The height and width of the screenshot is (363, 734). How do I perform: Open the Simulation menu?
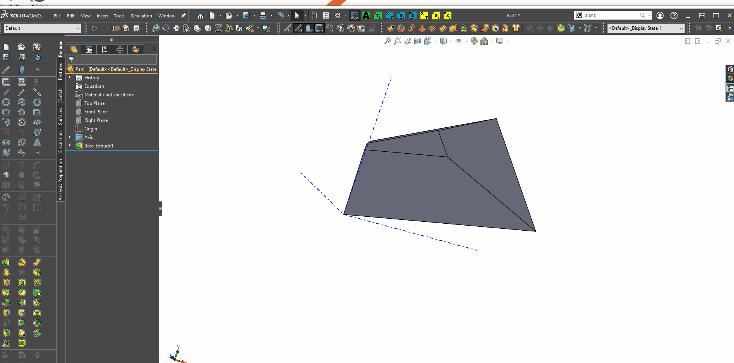coord(141,16)
